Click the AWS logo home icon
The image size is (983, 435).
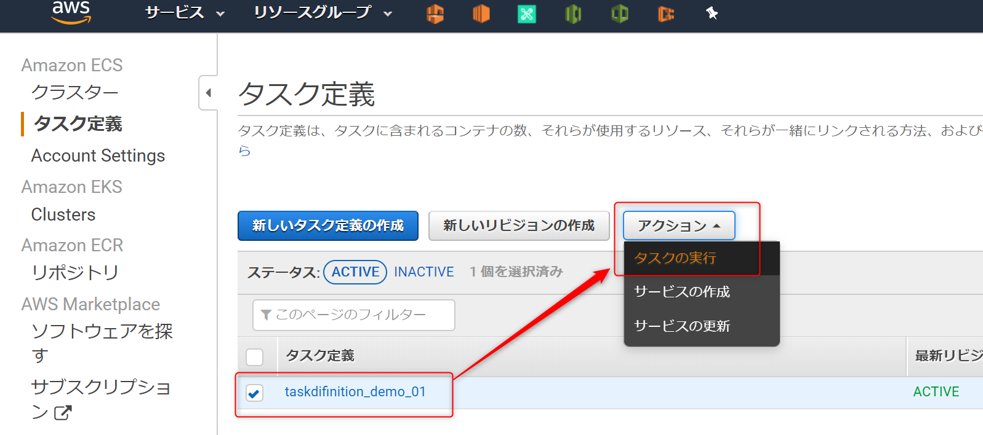point(71,12)
